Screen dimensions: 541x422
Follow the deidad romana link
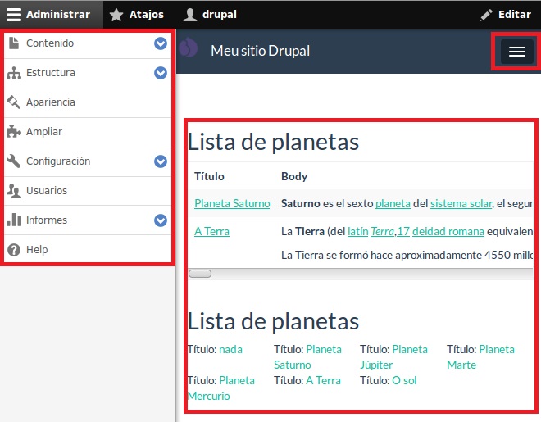(x=448, y=231)
